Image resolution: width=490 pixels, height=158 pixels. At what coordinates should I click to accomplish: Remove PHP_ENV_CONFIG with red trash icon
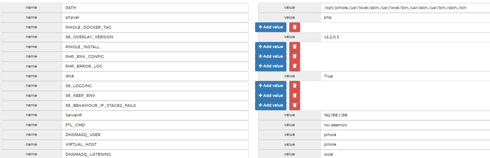click(x=294, y=57)
